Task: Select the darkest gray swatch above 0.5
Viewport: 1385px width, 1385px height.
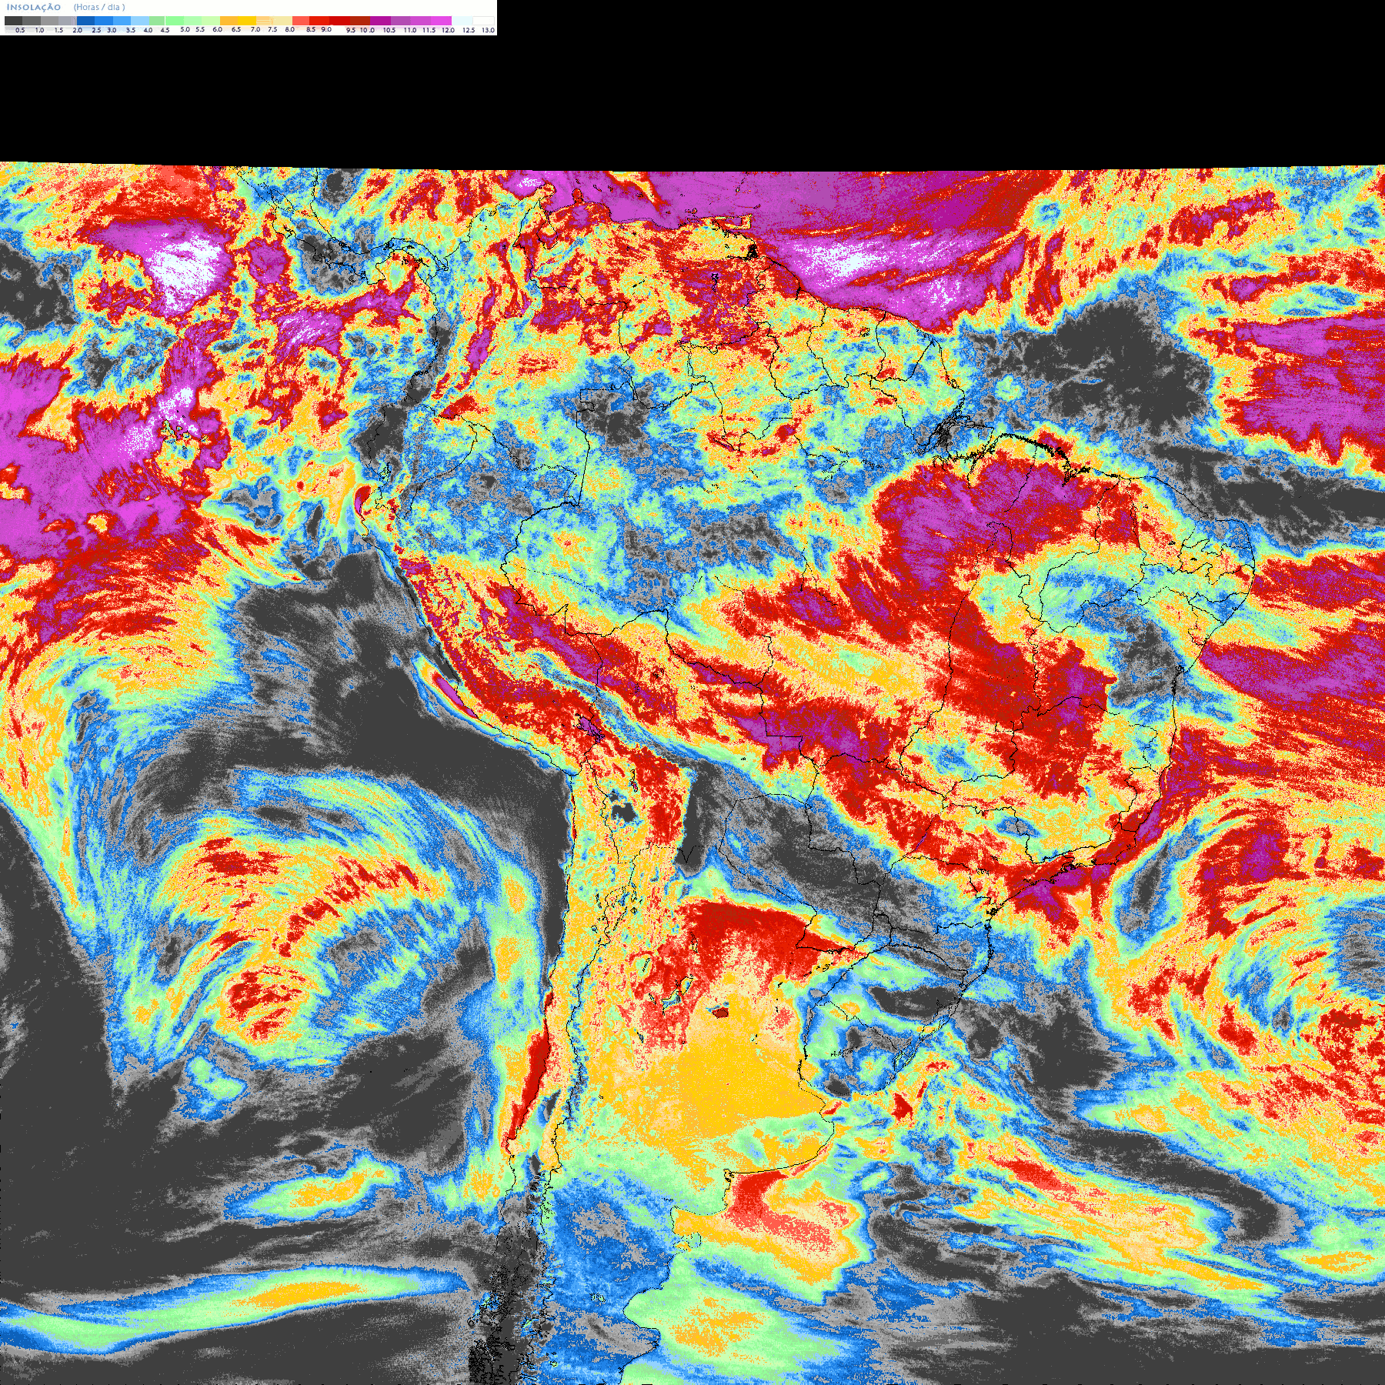Action: (13, 21)
